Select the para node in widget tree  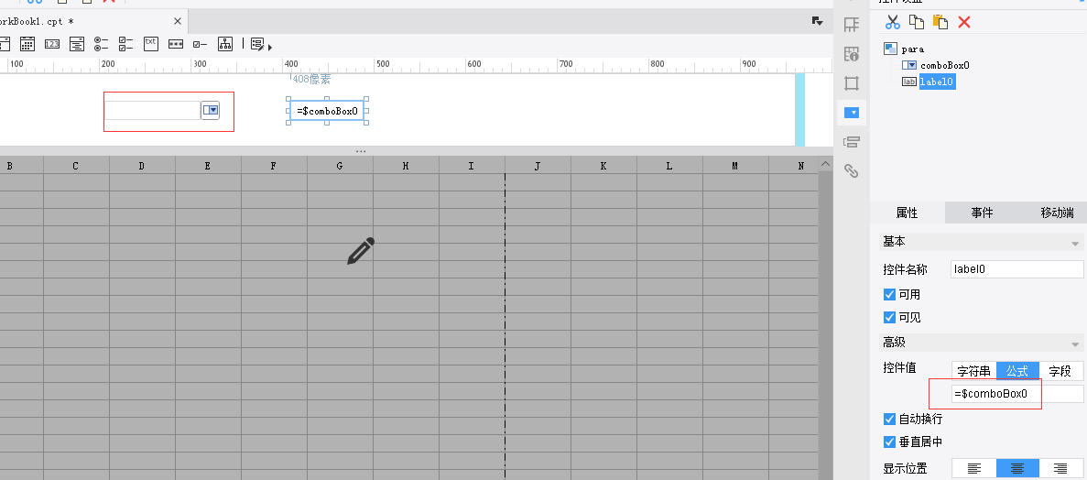pyautogui.click(x=912, y=49)
